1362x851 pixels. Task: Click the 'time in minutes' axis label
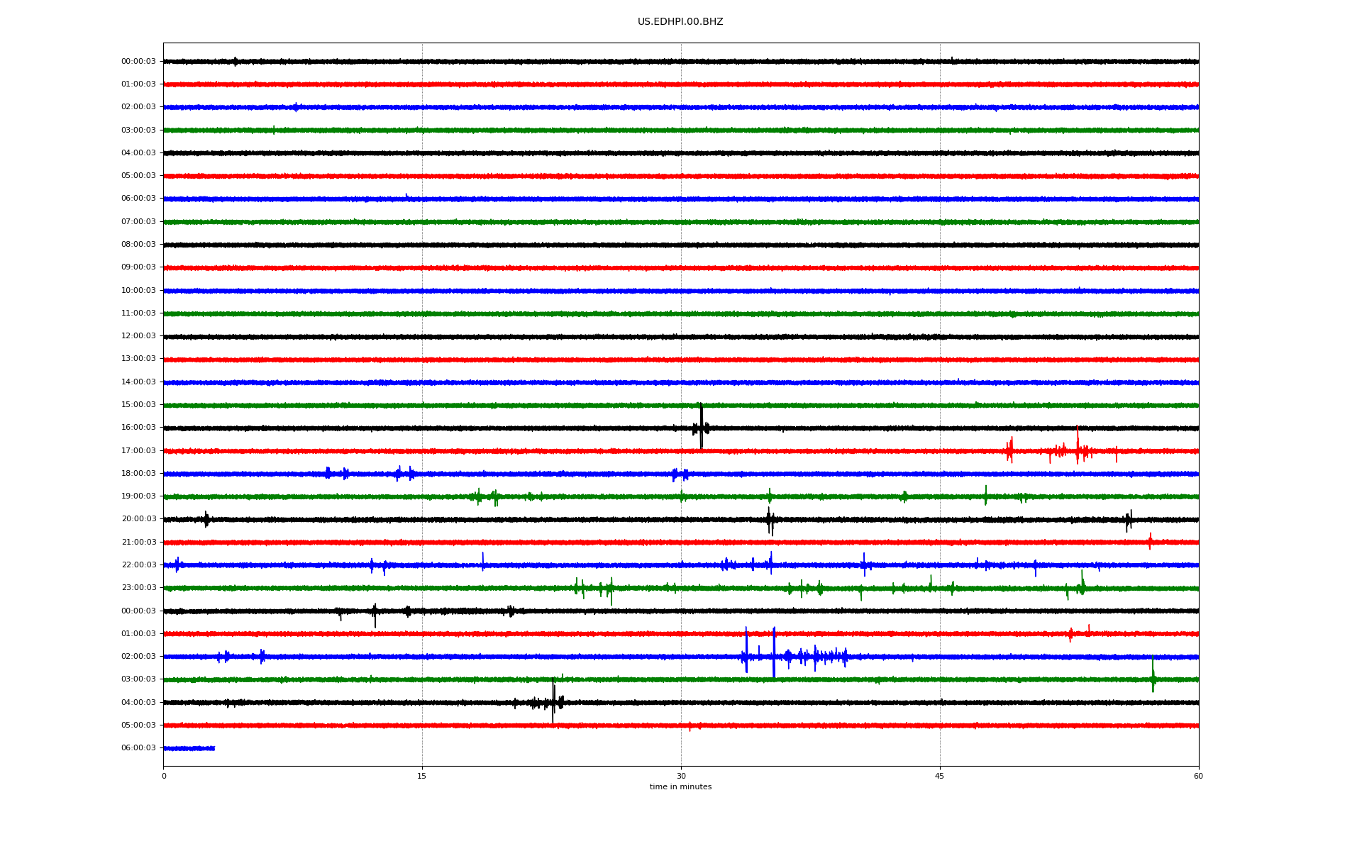coord(680,786)
